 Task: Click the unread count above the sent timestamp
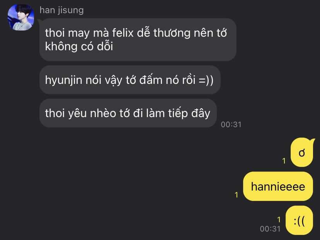[279, 220]
